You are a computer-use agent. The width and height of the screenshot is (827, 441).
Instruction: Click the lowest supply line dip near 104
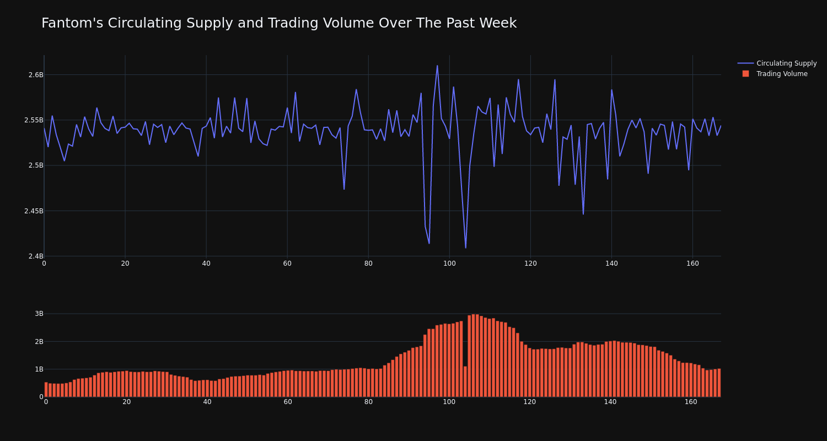465,248
